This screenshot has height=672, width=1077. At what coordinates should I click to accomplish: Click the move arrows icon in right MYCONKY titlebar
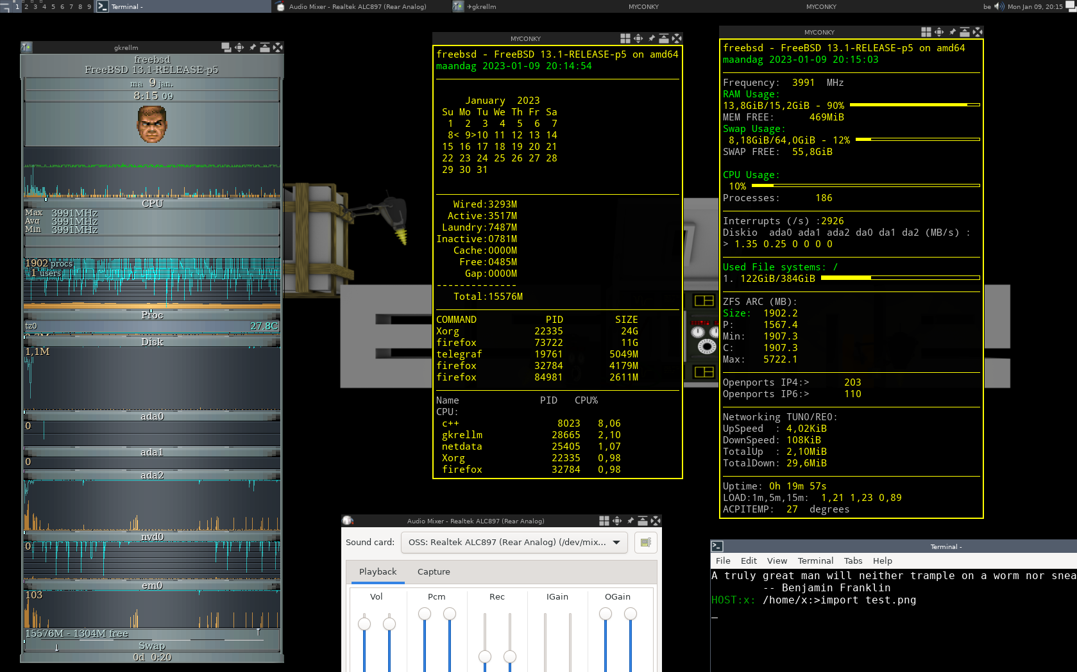coord(939,32)
